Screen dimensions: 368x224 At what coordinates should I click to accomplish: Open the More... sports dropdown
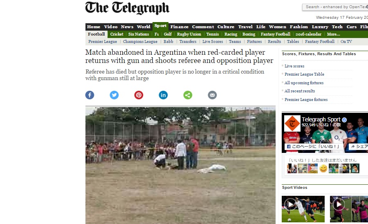pyautogui.click(x=333, y=34)
